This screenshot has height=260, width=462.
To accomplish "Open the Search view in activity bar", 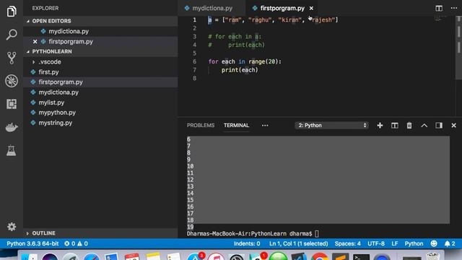I will tap(12, 35).
